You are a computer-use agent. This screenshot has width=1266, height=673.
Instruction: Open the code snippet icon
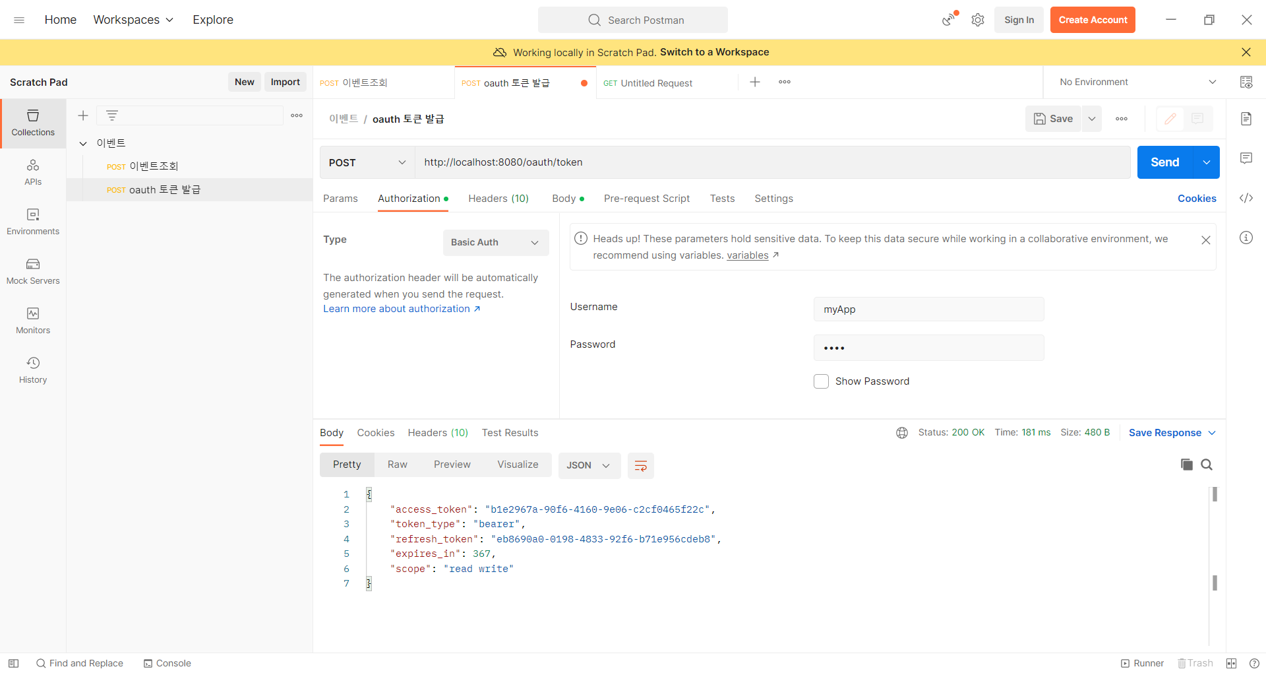tap(1246, 198)
